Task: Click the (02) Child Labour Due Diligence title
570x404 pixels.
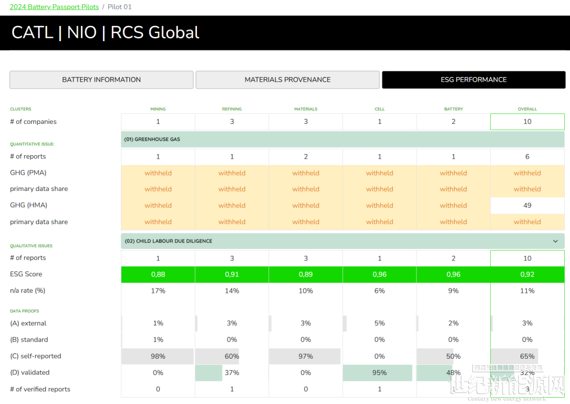Action: [x=168, y=241]
